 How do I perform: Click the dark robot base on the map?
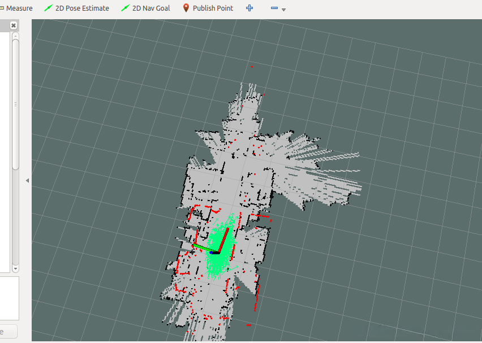pyautogui.click(x=215, y=253)
